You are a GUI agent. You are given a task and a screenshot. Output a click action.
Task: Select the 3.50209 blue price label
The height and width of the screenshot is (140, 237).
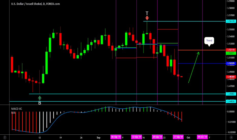pos(231,63)
